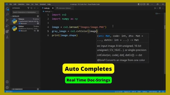Customize layout button in title bar

(148, 4)
